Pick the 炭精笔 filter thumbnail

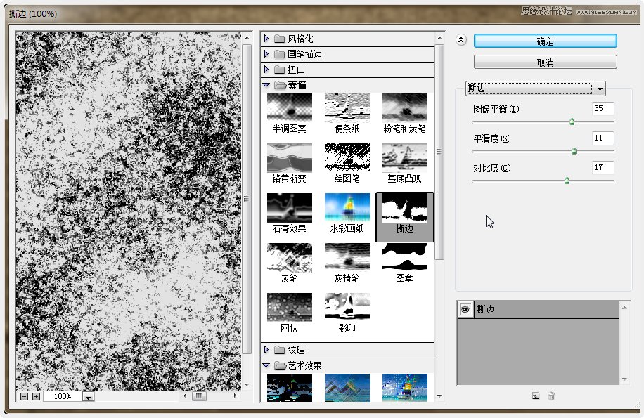[347, 257]
